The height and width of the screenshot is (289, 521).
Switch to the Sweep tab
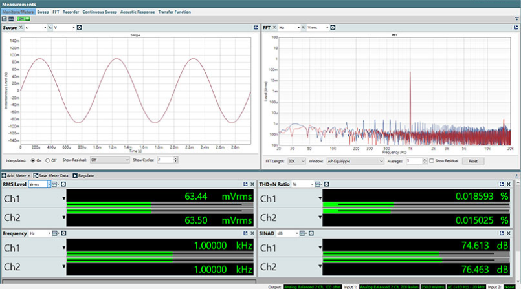click(x=43, y=12)
